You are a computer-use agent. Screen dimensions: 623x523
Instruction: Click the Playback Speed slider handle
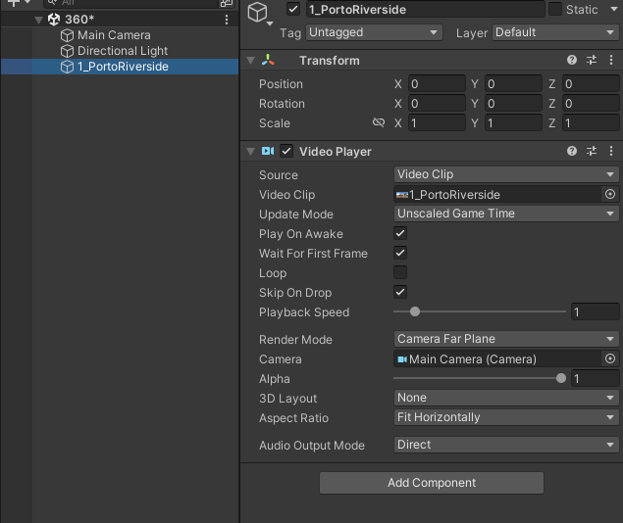click(415, 311)
